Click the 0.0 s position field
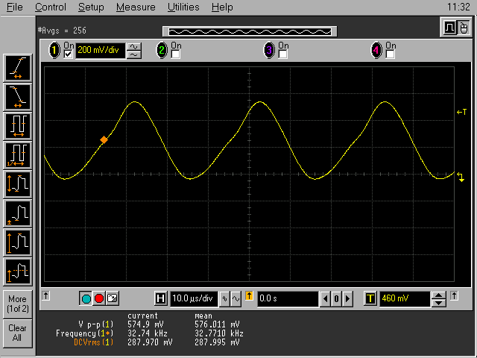The height and width of the screenshot is (358, 477). (288, 298)
